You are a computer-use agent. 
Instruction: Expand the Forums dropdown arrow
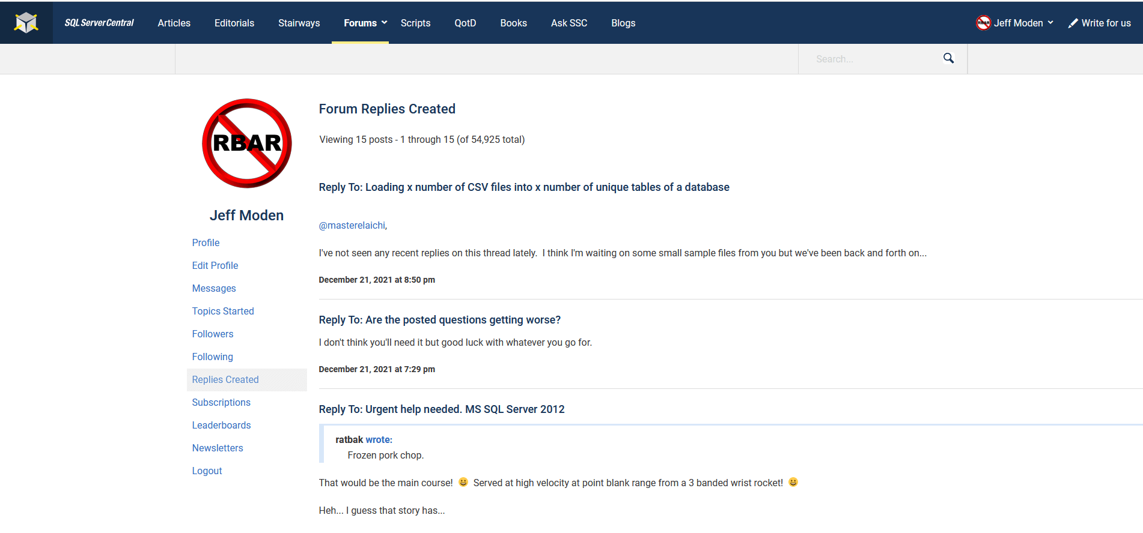[385, 23]
